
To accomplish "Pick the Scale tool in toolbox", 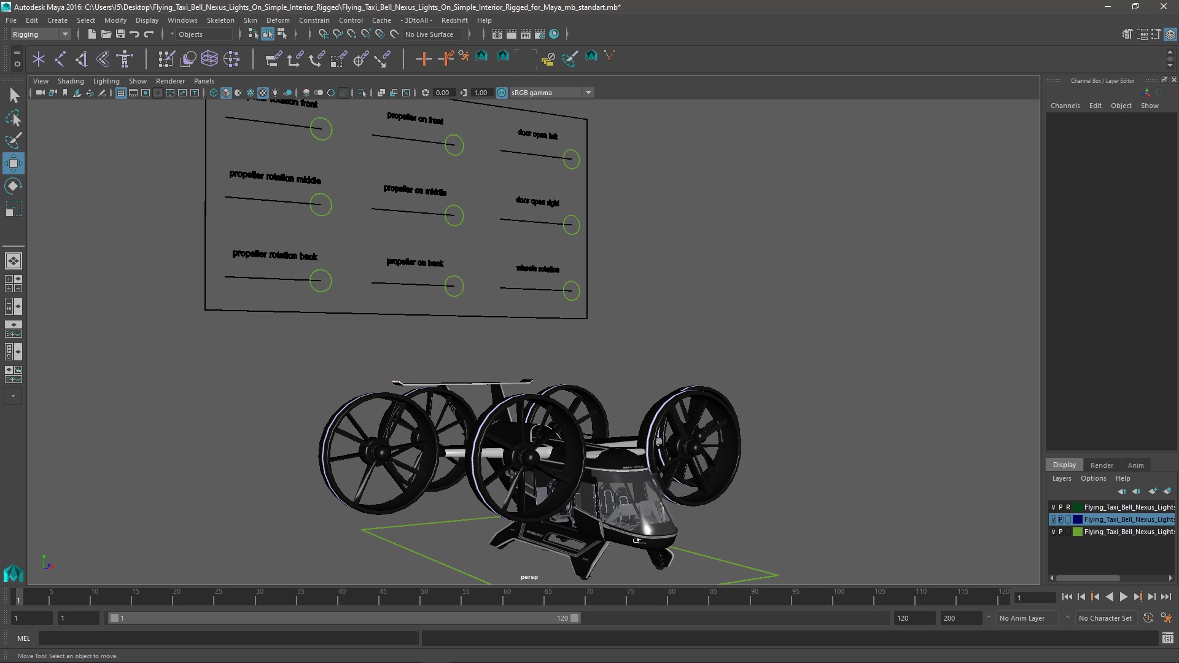I will [14, 209].
